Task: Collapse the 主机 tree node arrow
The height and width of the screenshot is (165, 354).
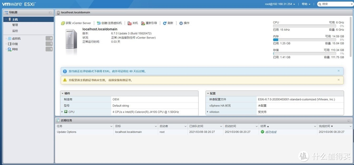Action: coord(6,19)
